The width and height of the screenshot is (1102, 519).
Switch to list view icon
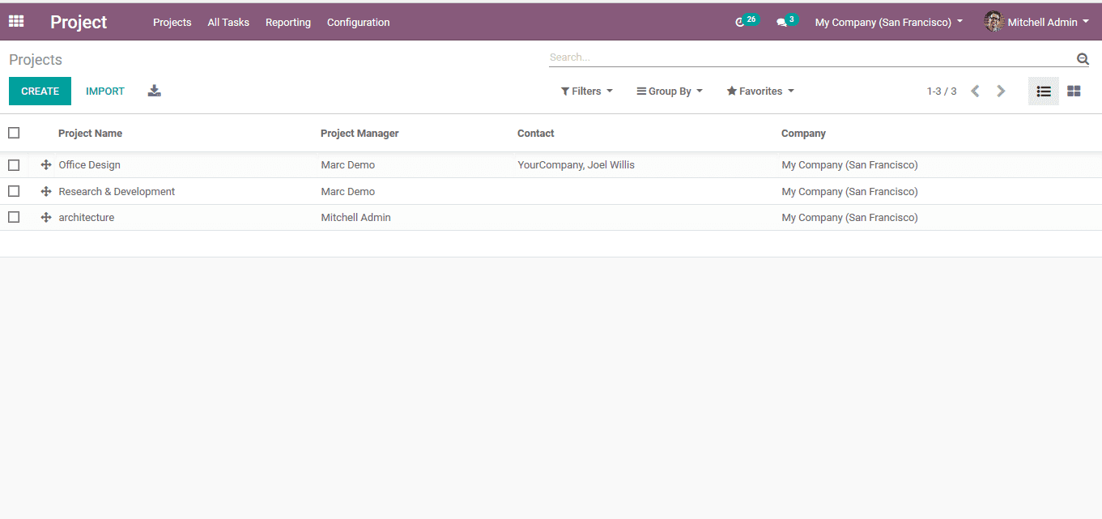(1044, 91)
